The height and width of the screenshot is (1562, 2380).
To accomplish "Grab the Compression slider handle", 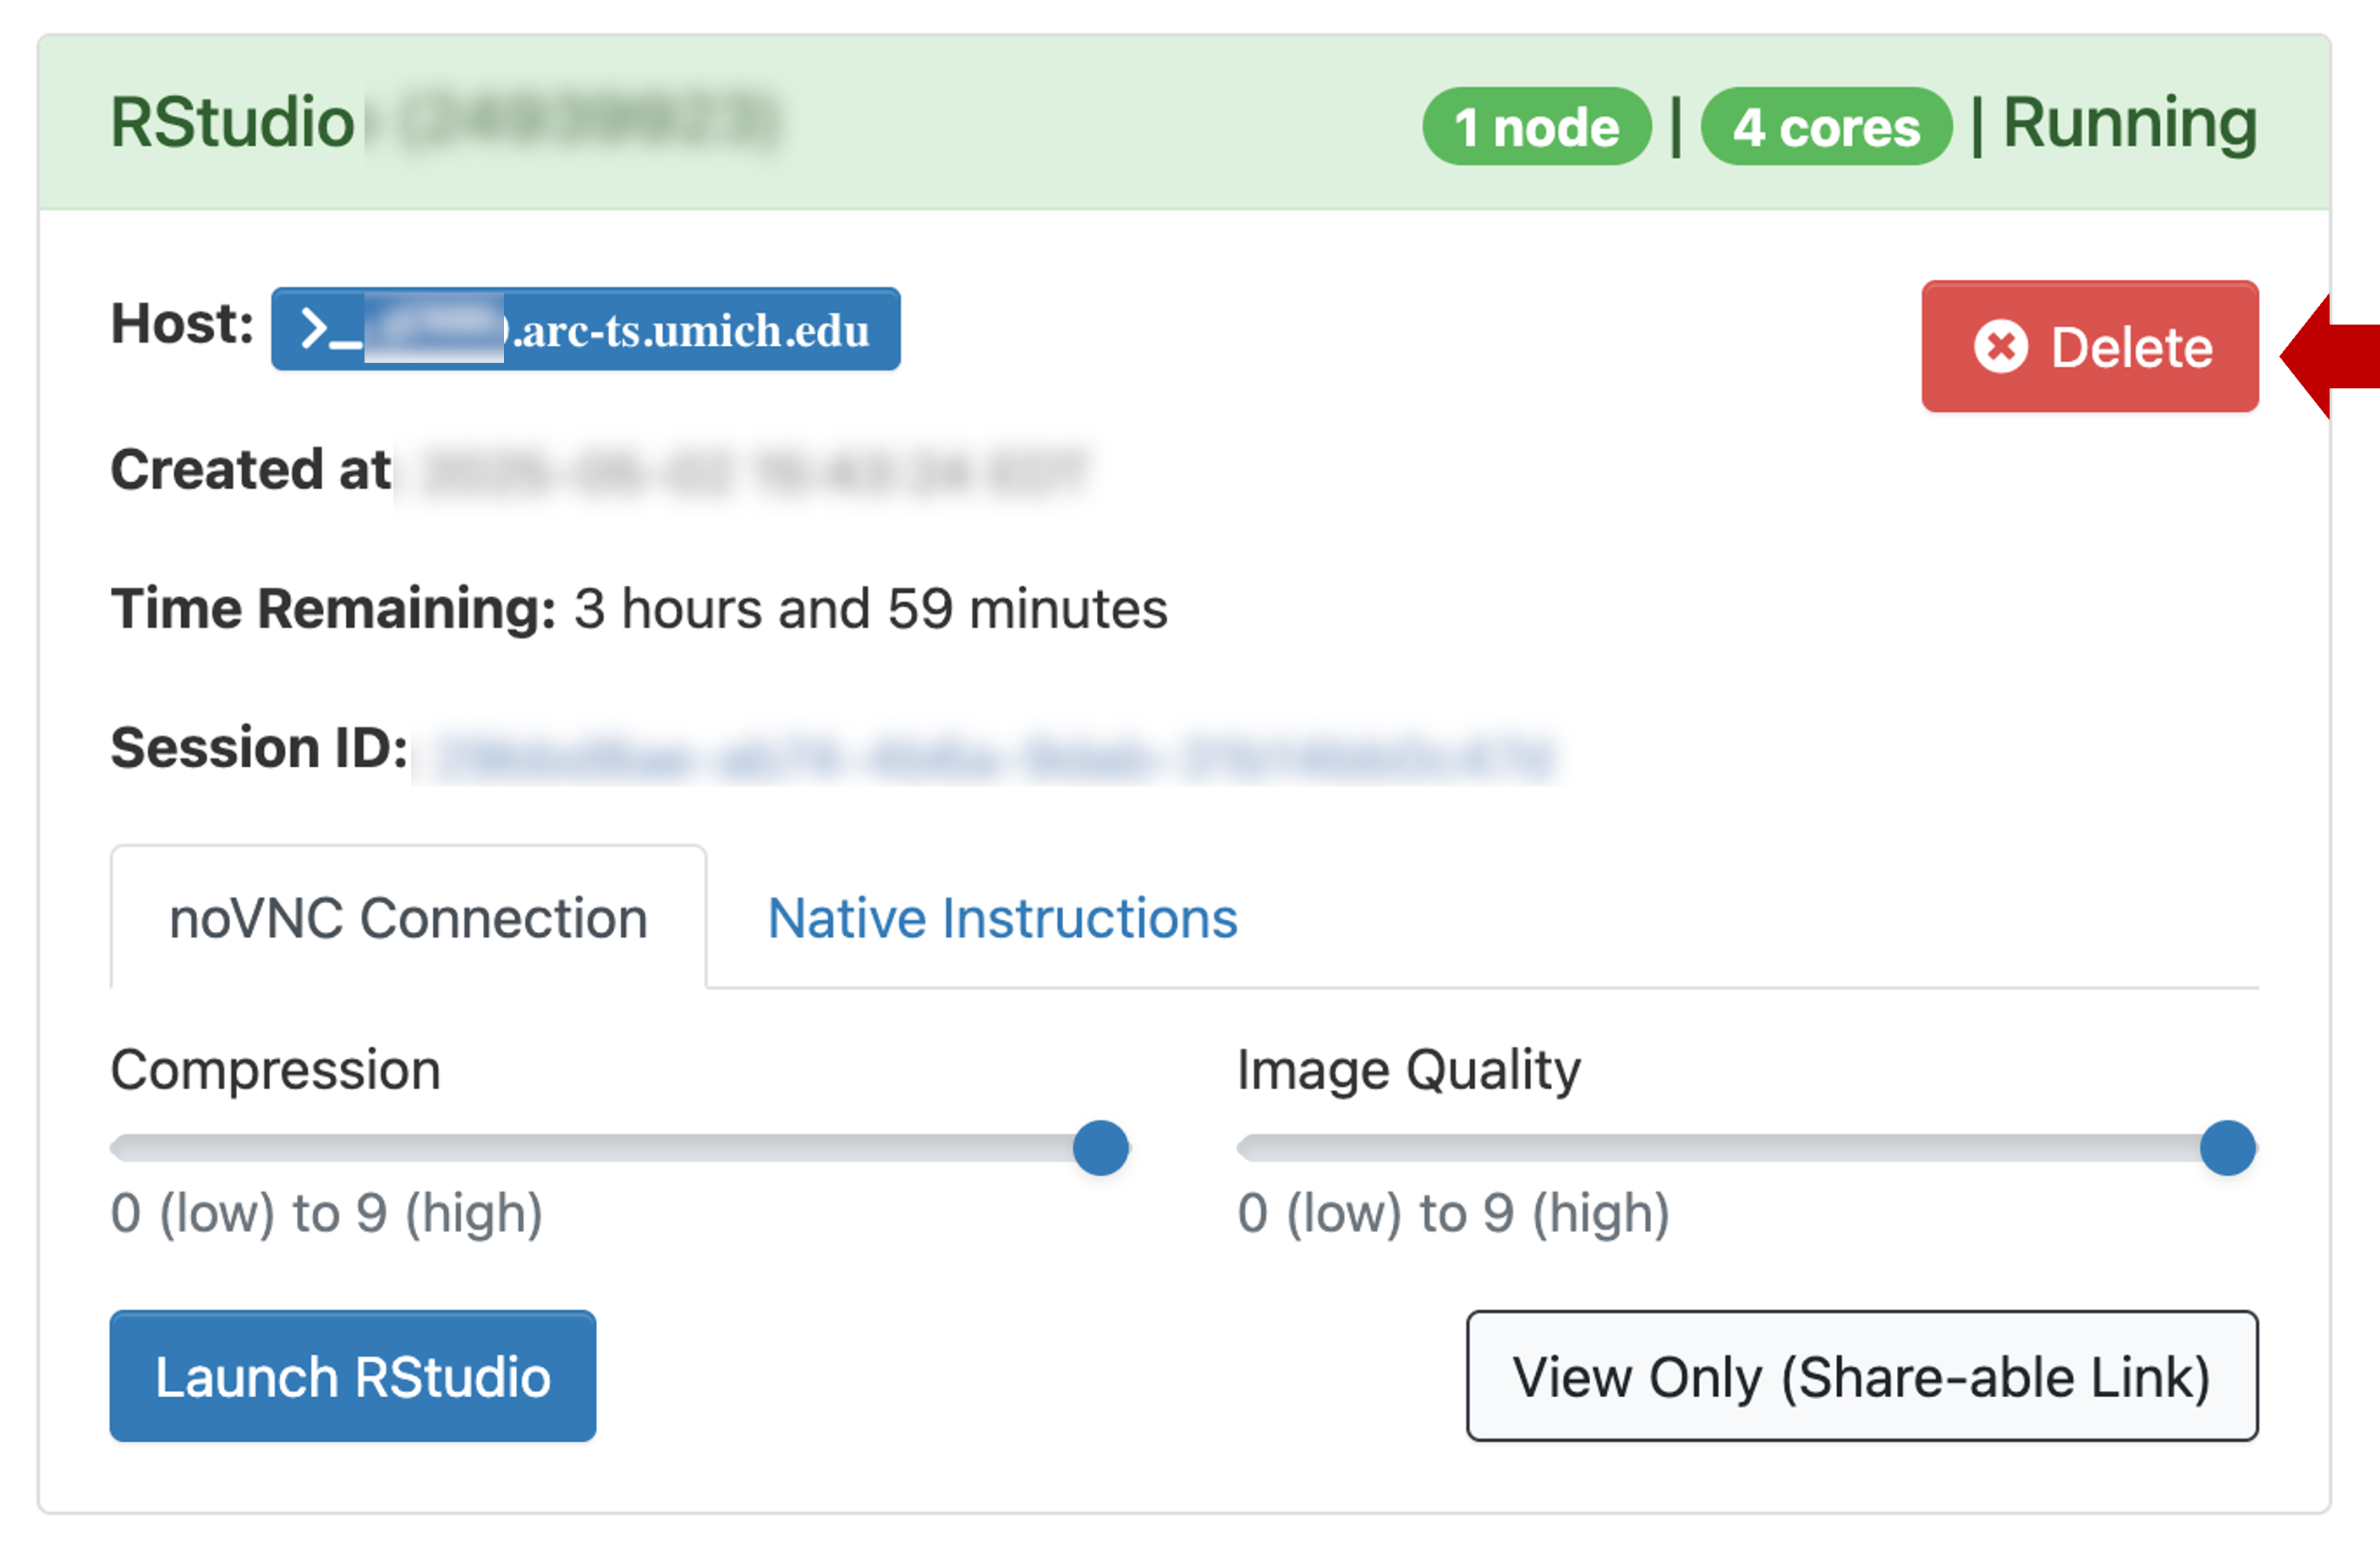I will tap(1100, 1147).
